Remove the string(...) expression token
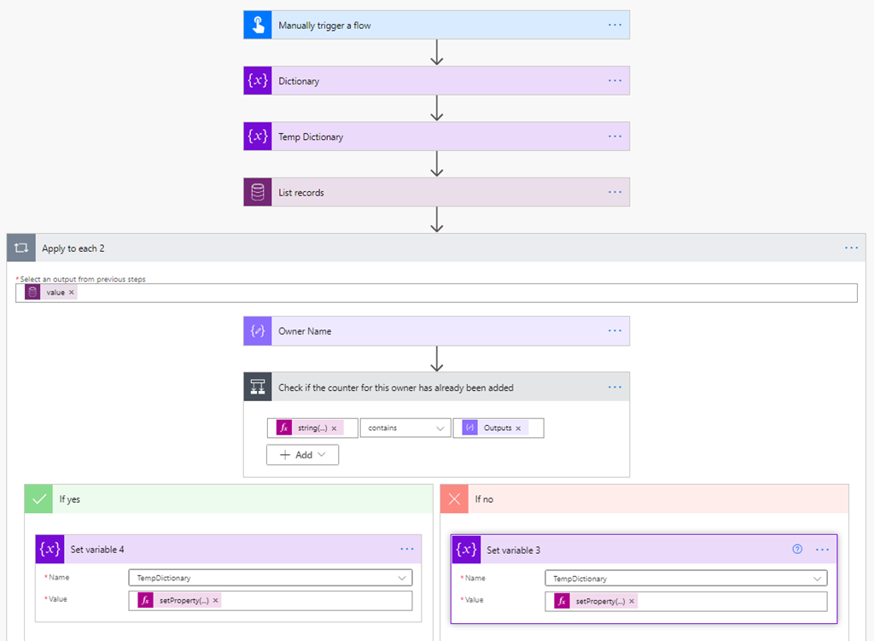The width and height of the screenshot is (874, 641). pyautogui.click(x=334, y=428)
